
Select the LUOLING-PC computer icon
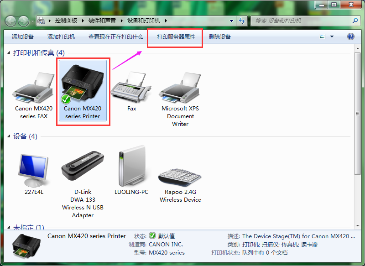131,166
